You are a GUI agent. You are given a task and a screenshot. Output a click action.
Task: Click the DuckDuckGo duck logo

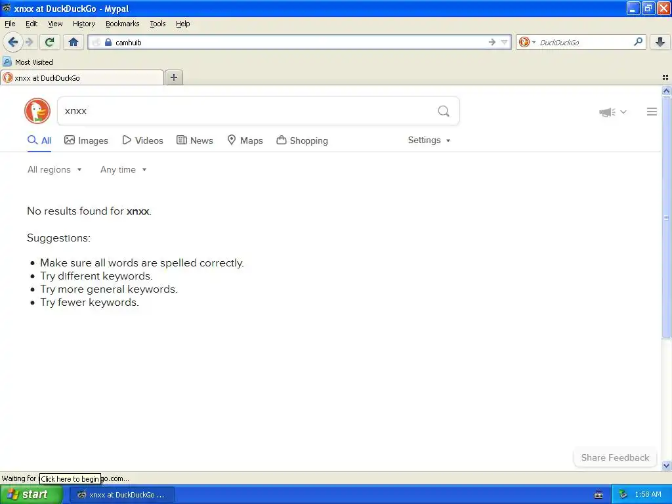(37, 111)
